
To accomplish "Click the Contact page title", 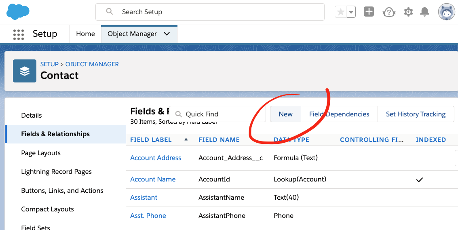I will pos(59,76).
